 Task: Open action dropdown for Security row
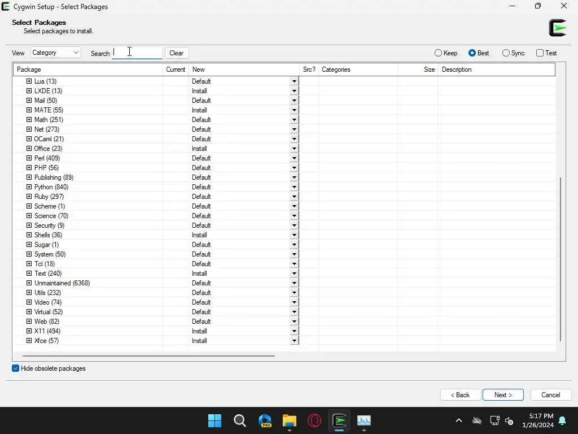(x=294, y=225)
